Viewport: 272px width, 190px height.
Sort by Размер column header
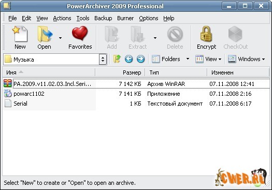[x=120, y=72]
